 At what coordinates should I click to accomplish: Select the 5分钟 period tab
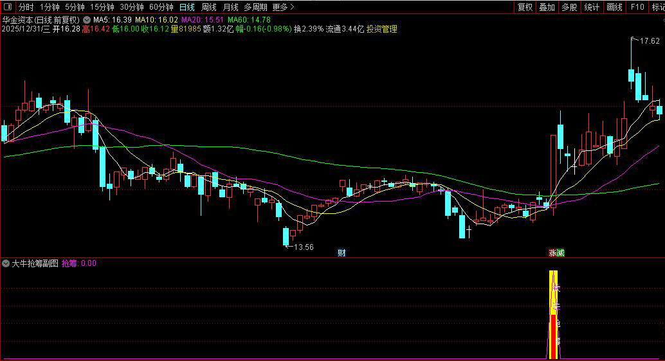click(x=75, y=8)
